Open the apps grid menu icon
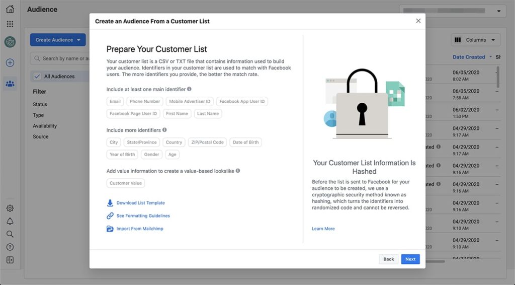The height and width of the screenshot is (285, 515). coord(10,24)
